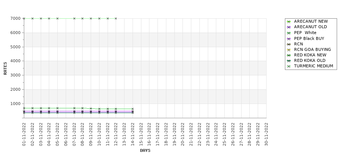The image size is (358, 157).
Task: Select the PEP Black BUY legend label
Action: click(309, 39)
